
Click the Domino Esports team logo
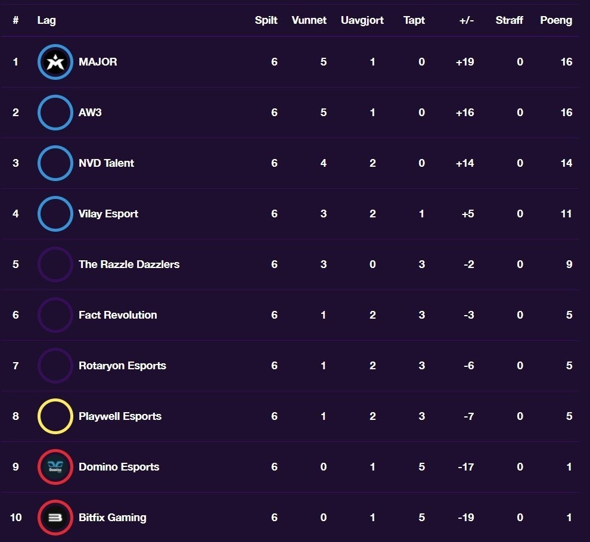point(55,467)
